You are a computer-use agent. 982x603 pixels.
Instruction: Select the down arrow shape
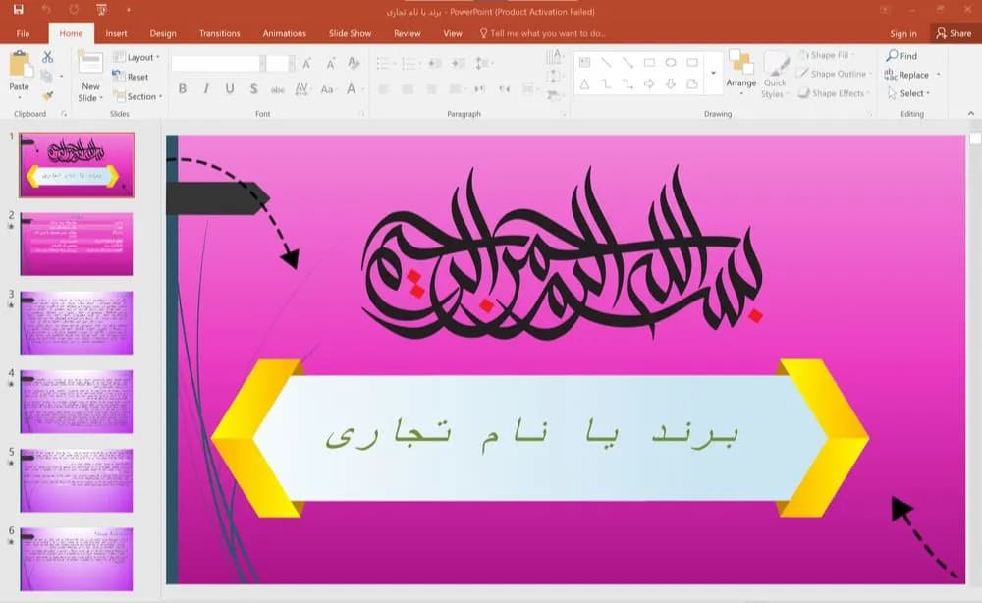671,83
